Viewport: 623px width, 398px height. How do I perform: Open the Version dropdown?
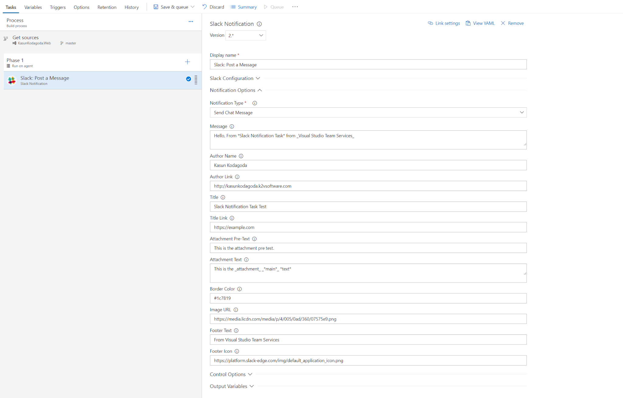245,36
